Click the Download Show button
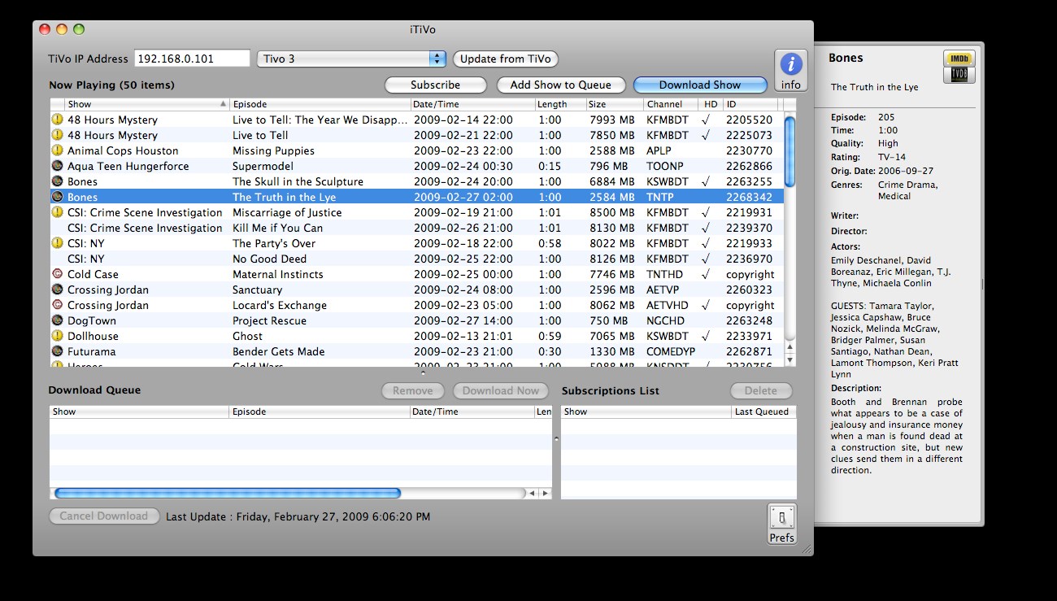This screenshot has width=1057, height=601. (700, 85)
